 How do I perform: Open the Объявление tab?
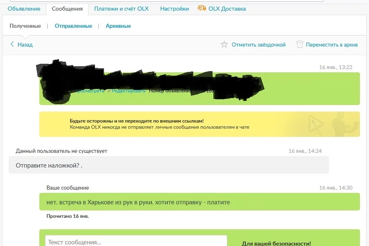[x=24, y=9]
